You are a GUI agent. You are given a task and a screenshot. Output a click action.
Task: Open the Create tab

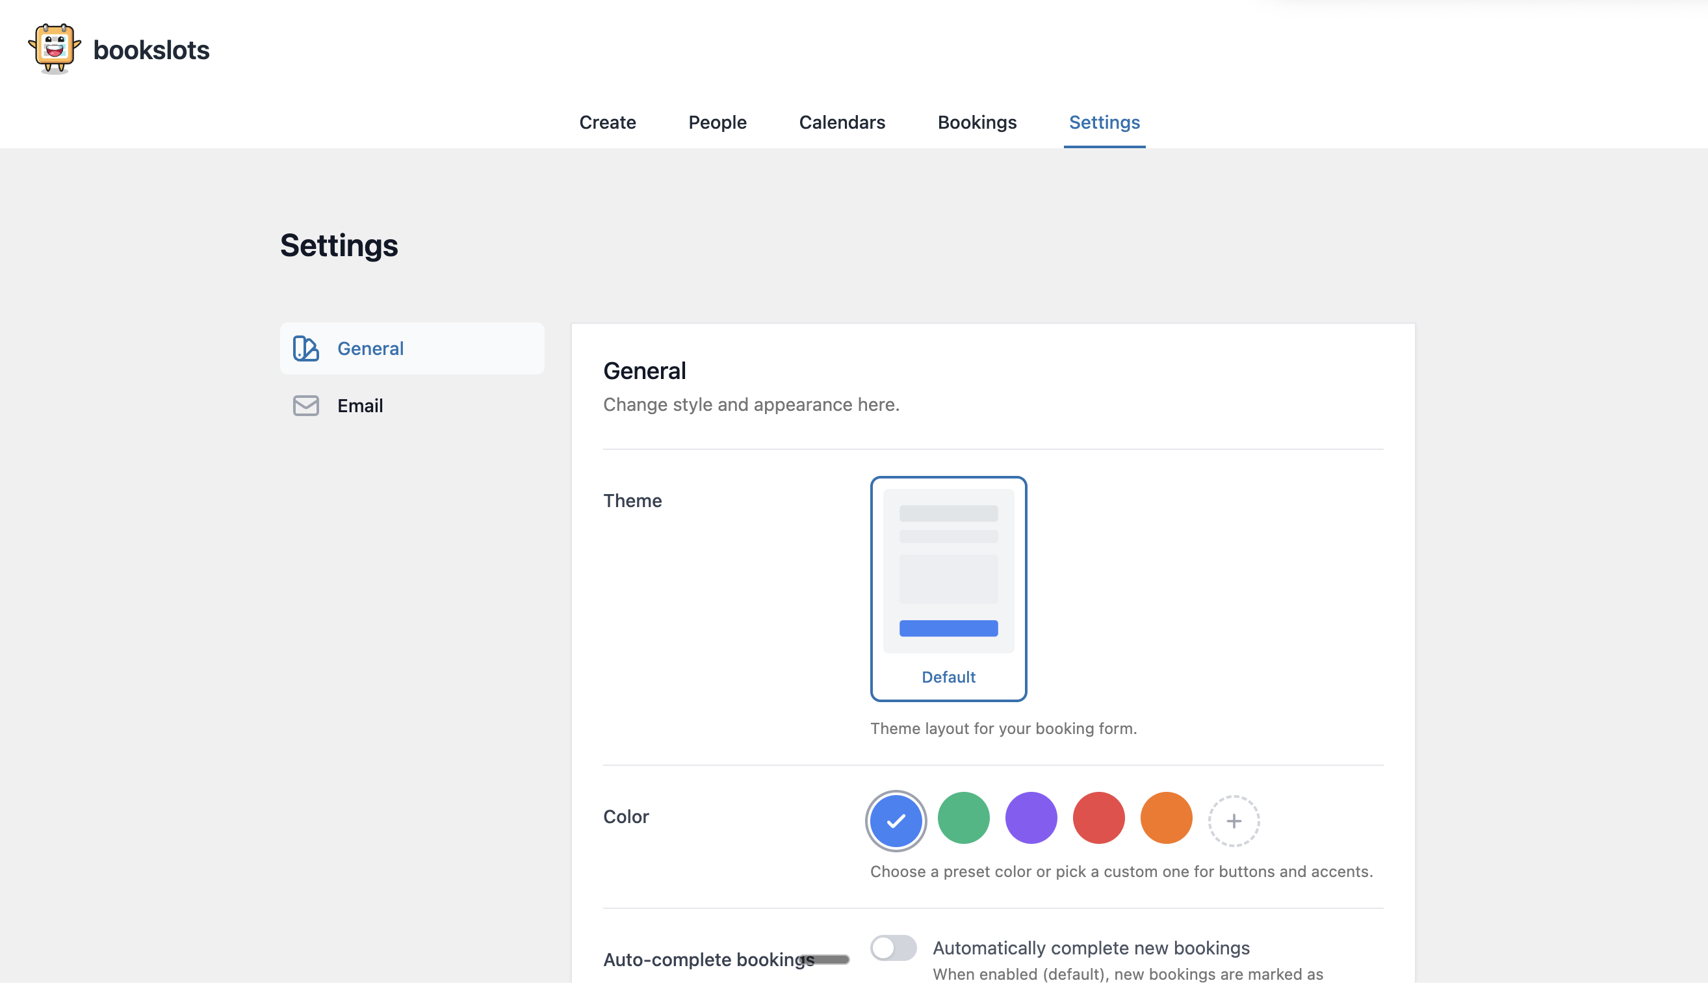click(x=607, y=122)
